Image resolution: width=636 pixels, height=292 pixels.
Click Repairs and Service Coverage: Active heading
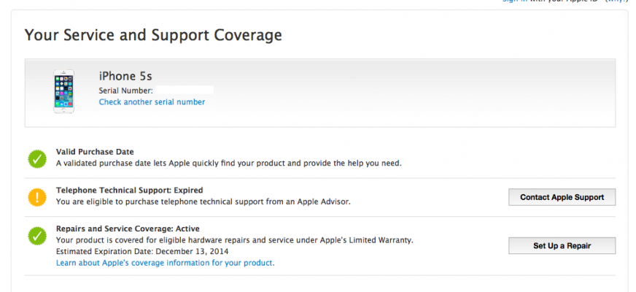tap(128, 228)
